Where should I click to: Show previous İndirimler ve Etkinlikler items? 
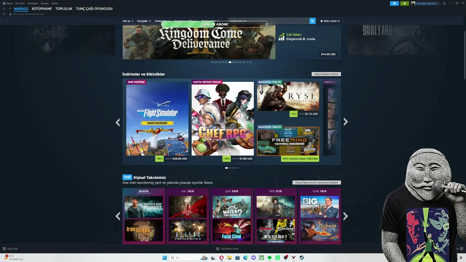(118, 122)
